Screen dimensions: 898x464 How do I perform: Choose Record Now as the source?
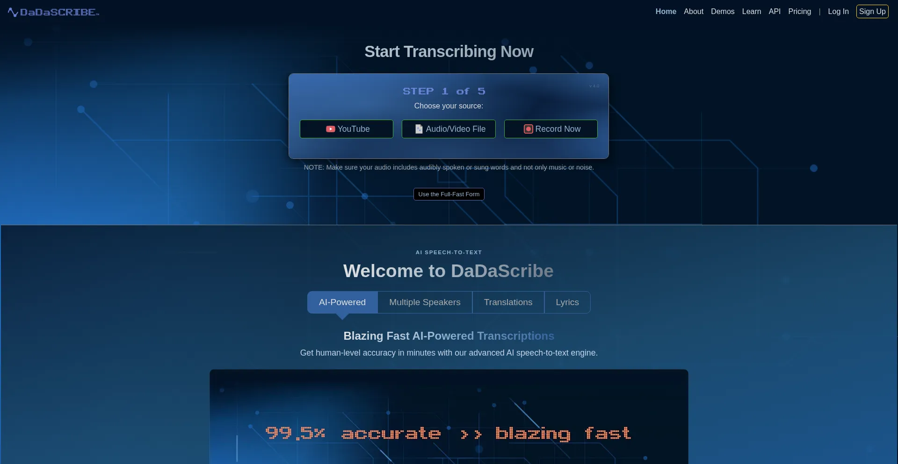550,129
